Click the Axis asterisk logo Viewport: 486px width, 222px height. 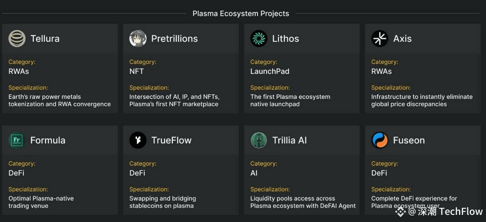[380, 39]
